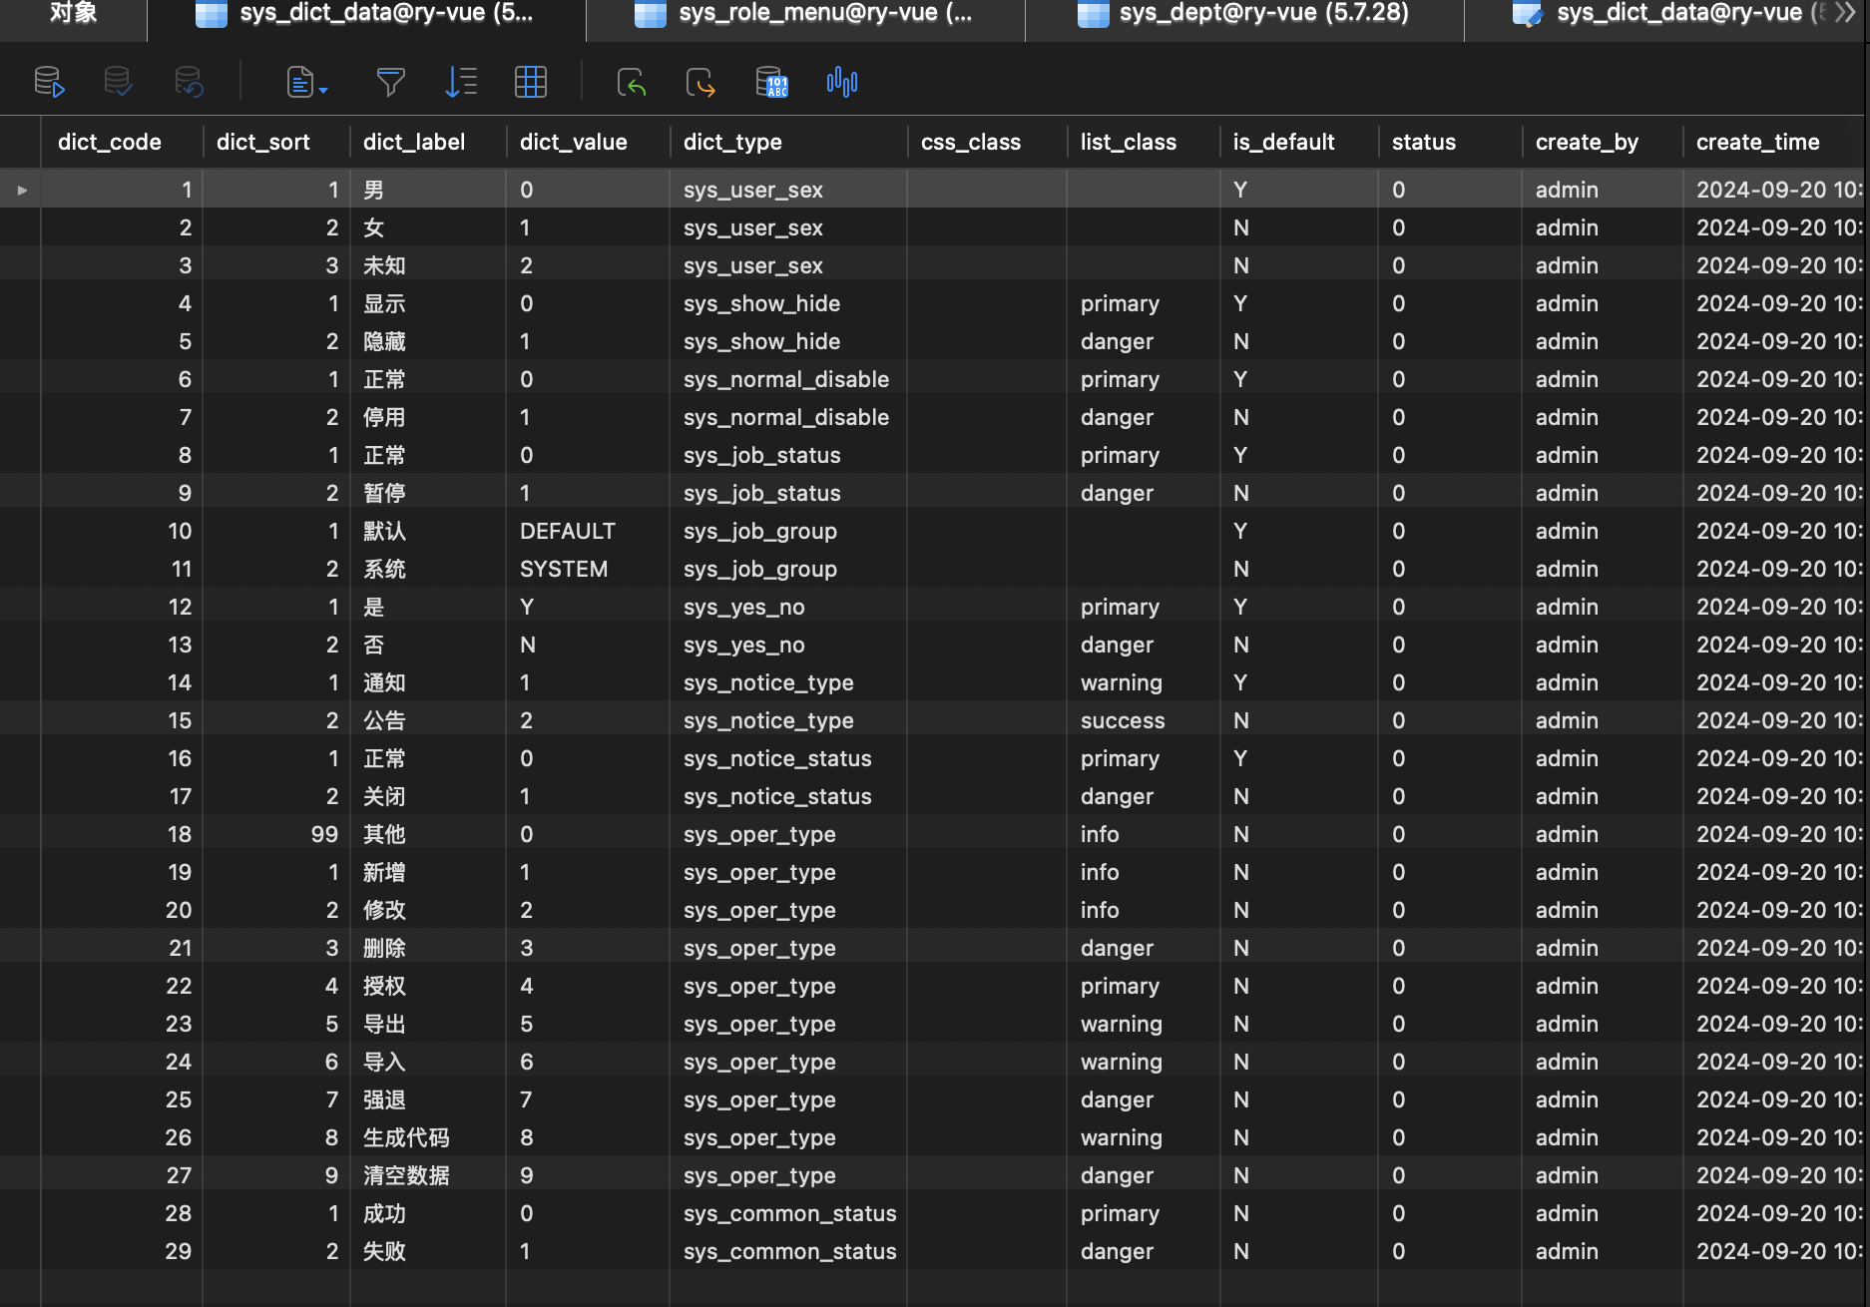The image size is (1870, 1307).
Task: Select the 停用 label cell
Action: pyautogui.click(x=428, y=417)
